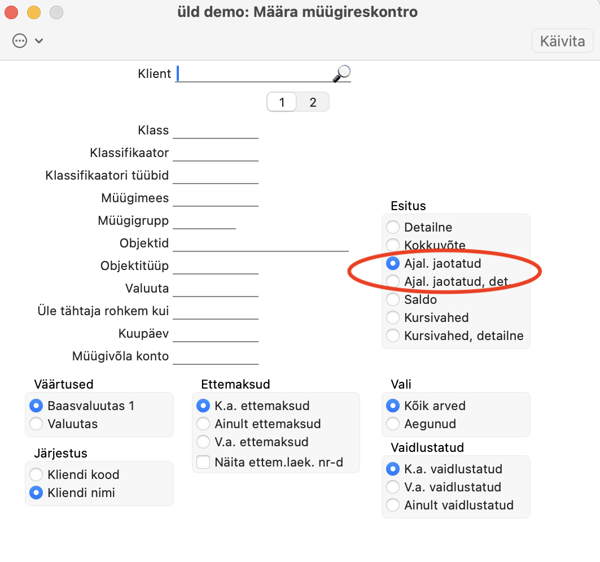
Task: Choose the Kokkuvõte presentation option
Action: [x=393, y=246]
